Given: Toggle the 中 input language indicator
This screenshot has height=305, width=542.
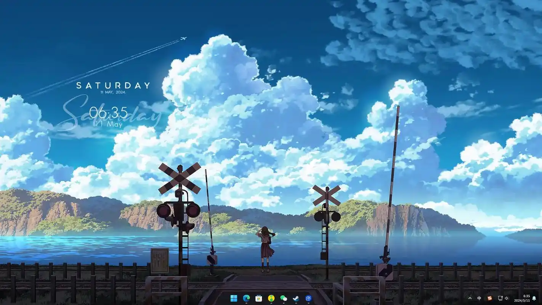Looking at the screenshot, I should (x=479, y=298).
